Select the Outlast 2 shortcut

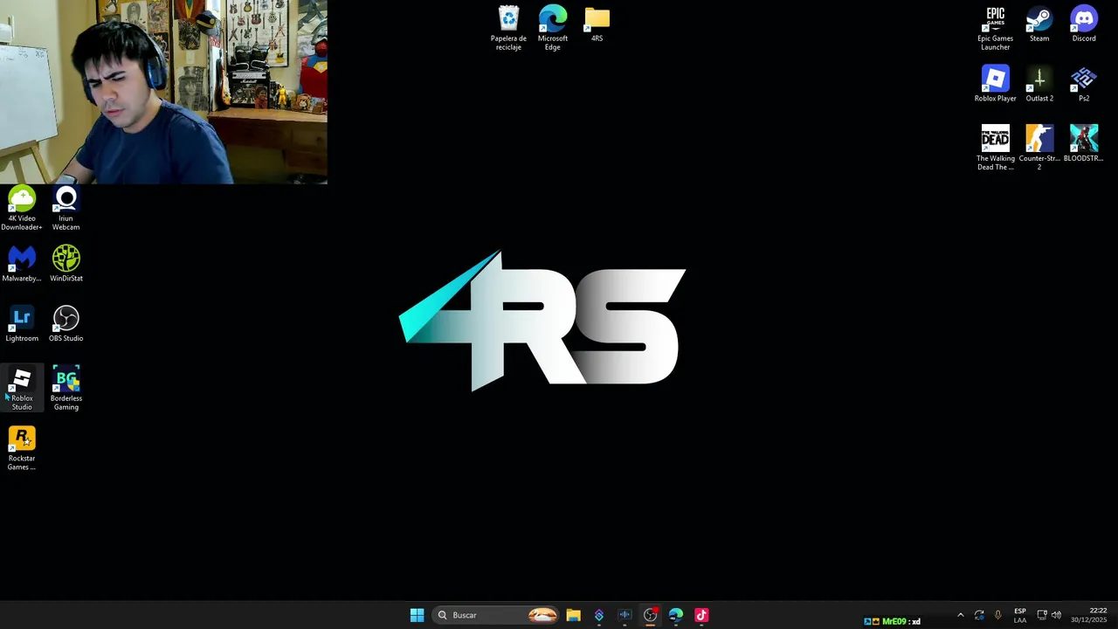tap(1039, 84)
